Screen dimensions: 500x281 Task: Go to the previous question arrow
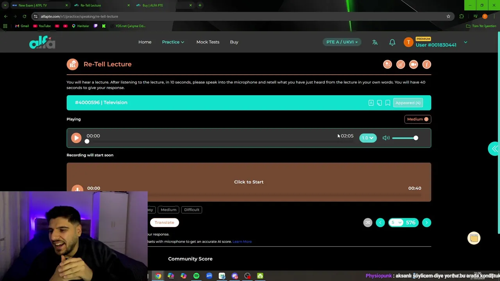click(x=380, y=222)
